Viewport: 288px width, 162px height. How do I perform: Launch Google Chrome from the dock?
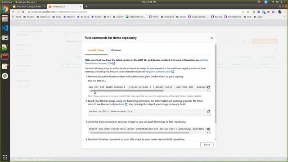5,9
